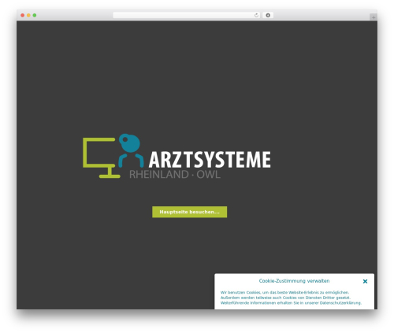394x333 pixels.
Task: Click the line mentioning Datenschutzerklärung
Action: click(291, 303)
